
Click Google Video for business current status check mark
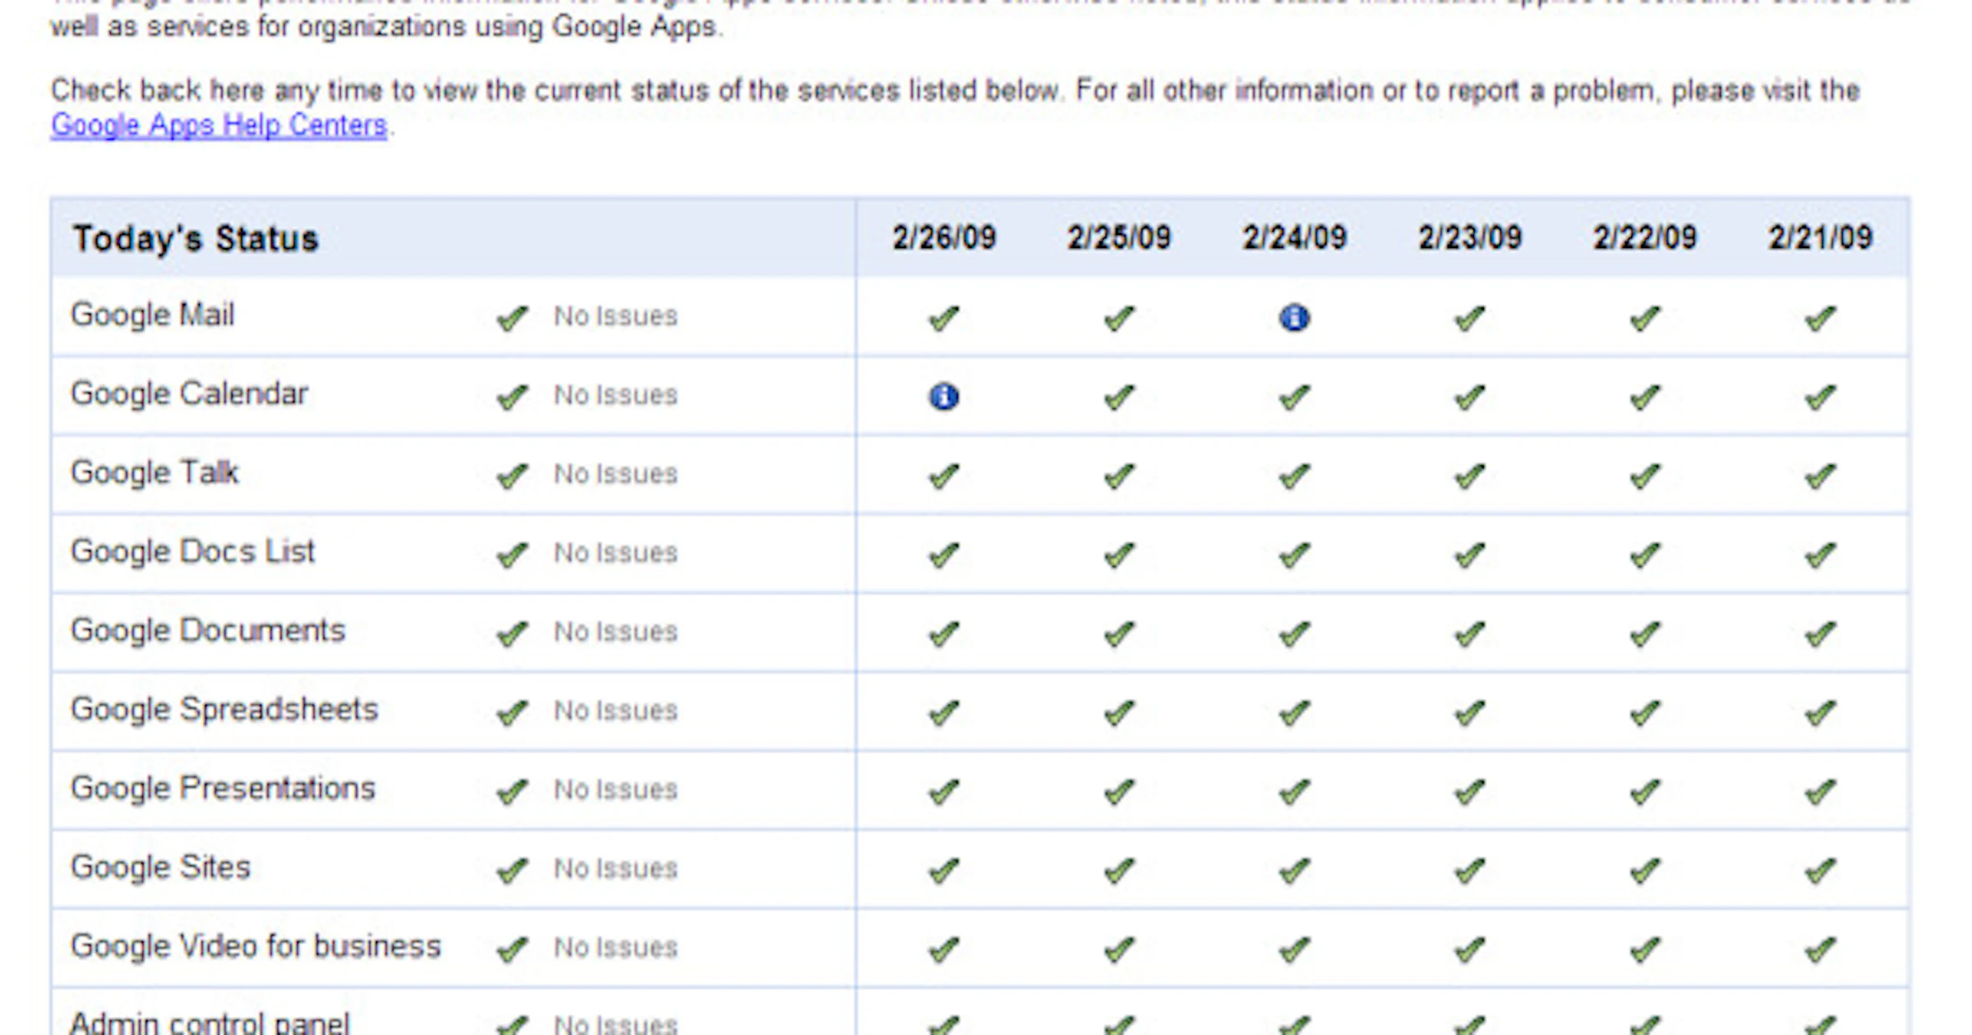pyautogui.click(x=512, y=948)
